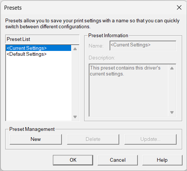187x171 pixels.
Task: Close the Presets dialog with X
Action: coord(179,7)
